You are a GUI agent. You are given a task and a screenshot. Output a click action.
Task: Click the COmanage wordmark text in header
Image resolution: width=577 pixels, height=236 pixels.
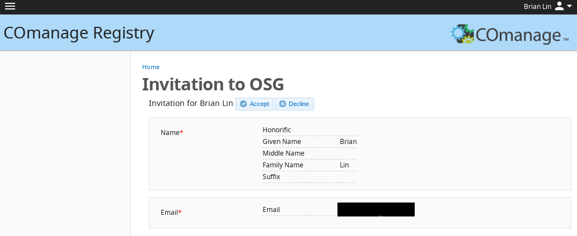pos(518,35)
